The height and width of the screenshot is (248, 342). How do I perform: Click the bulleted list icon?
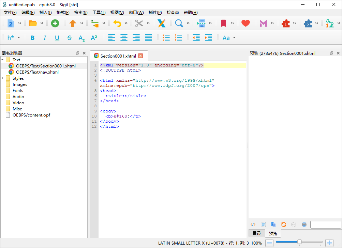166,38
